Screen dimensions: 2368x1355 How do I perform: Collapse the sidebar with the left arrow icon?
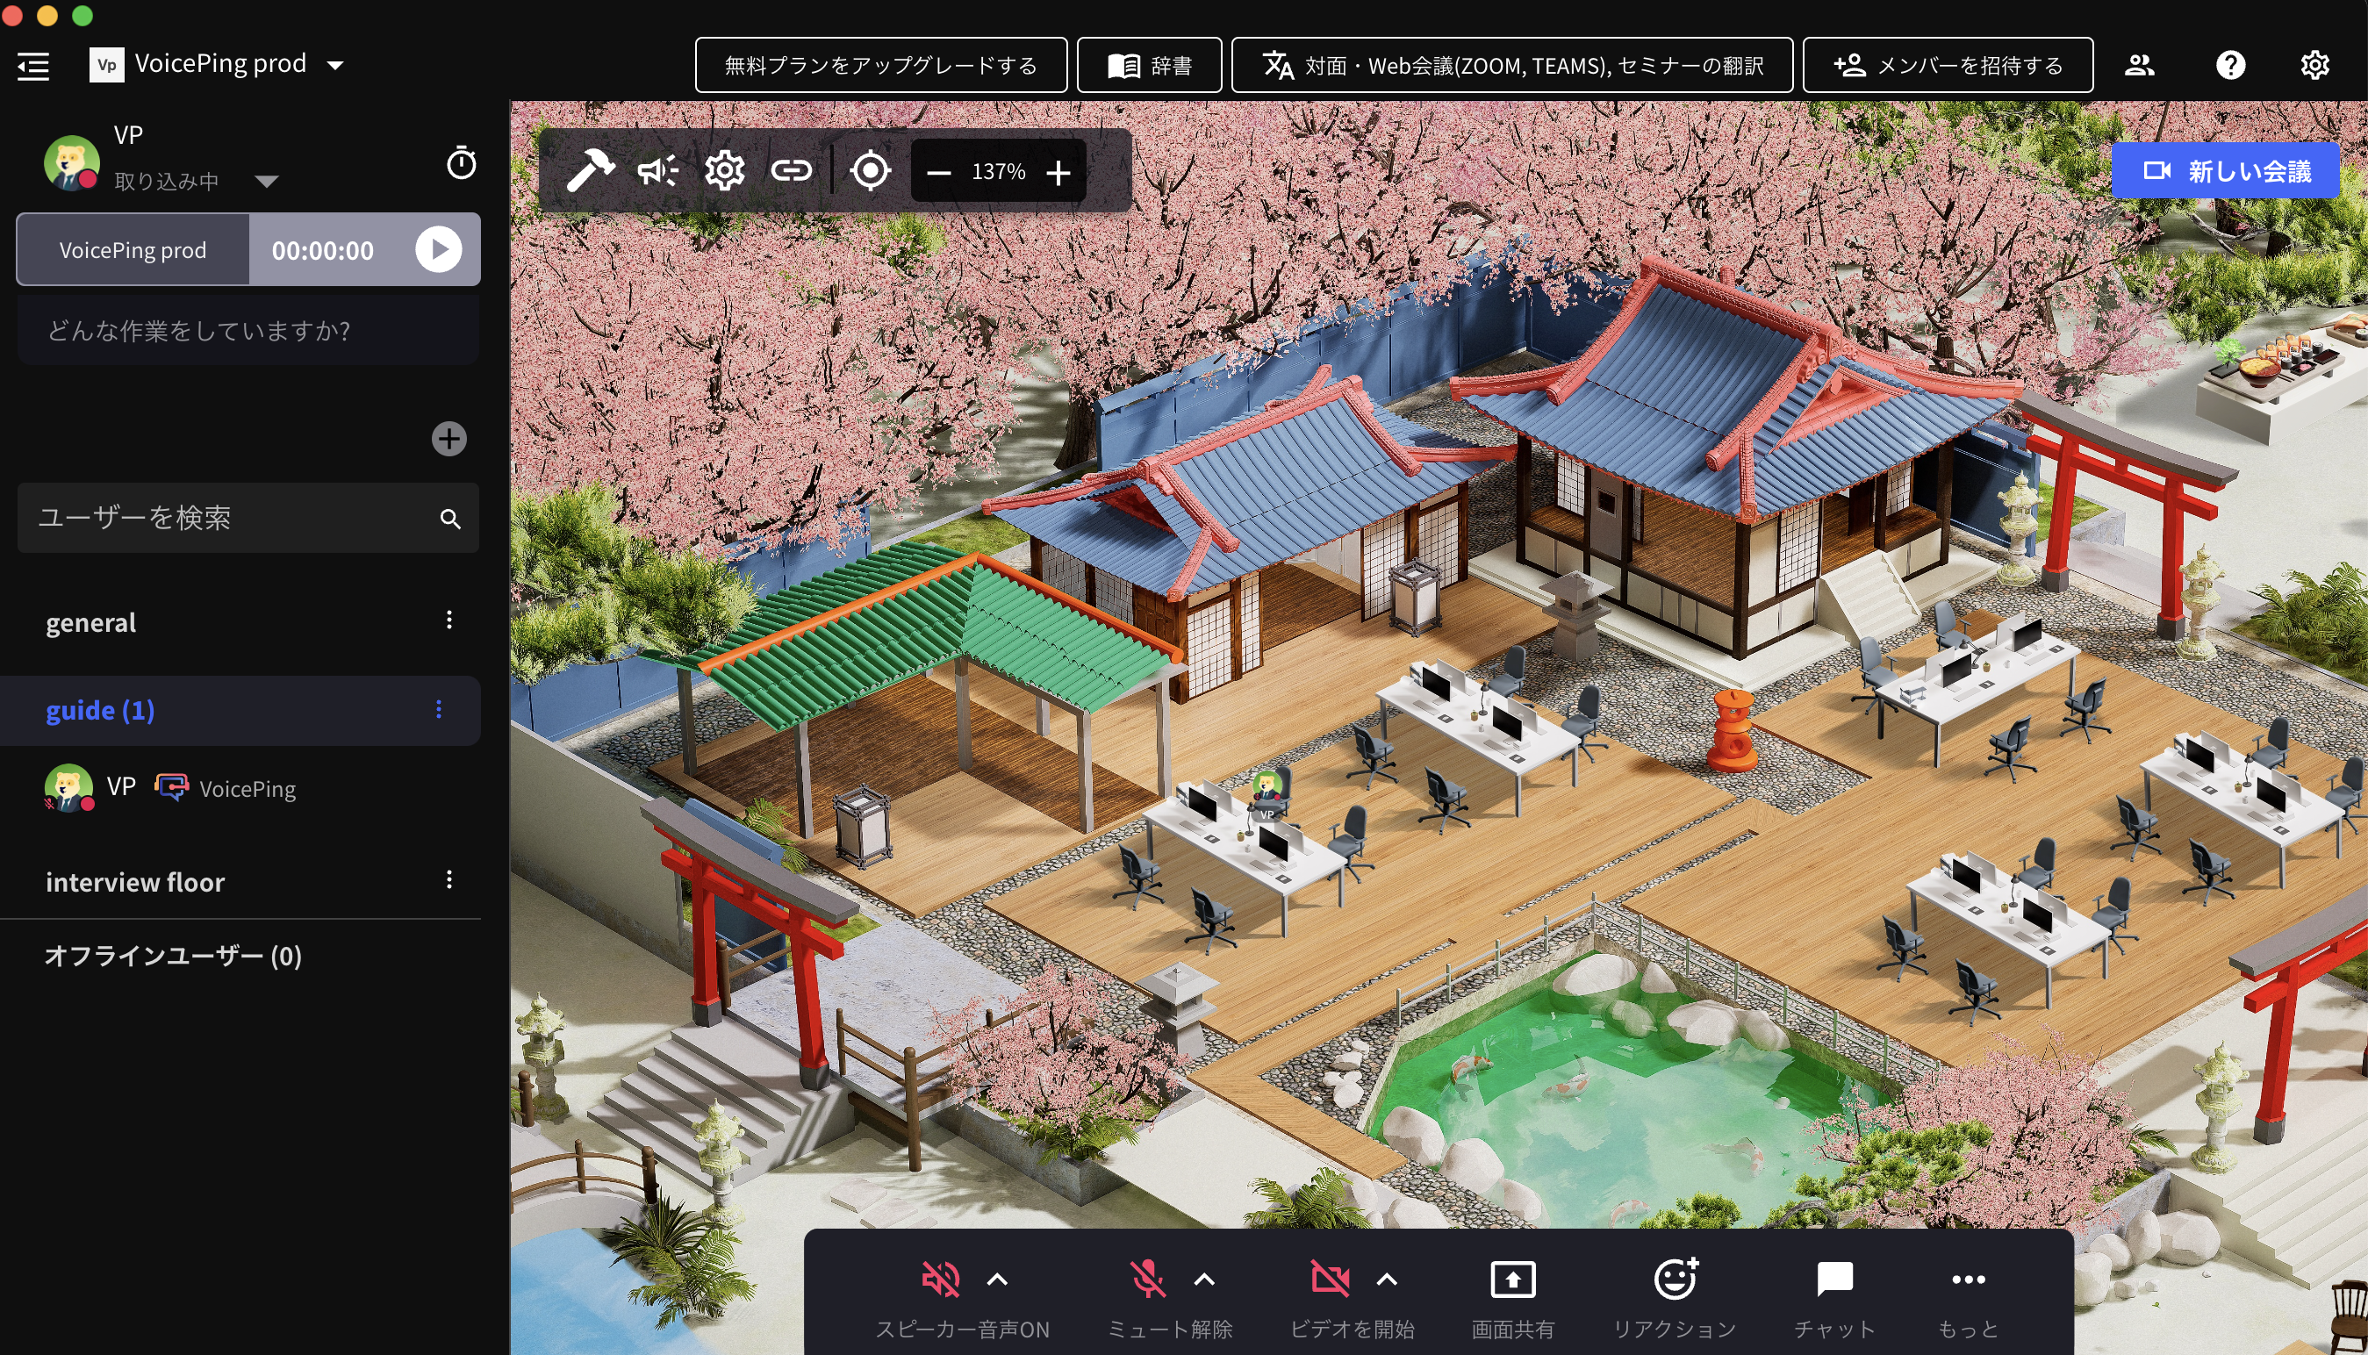(32, 65)
